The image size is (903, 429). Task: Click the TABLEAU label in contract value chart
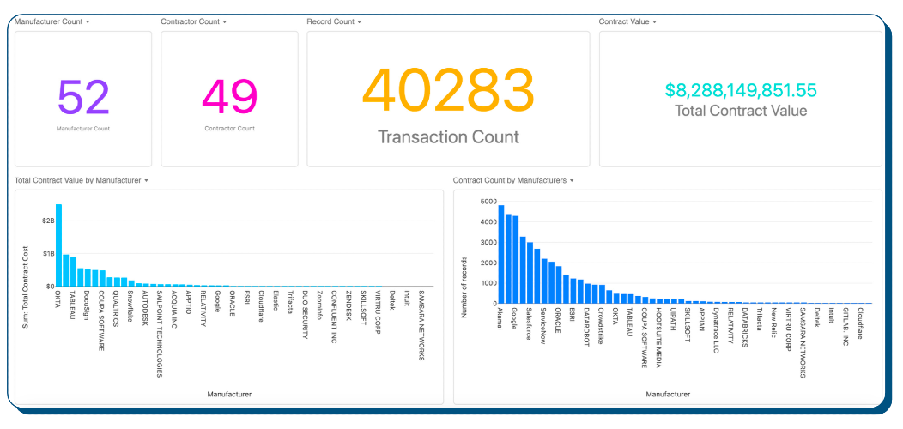(73, 304)
